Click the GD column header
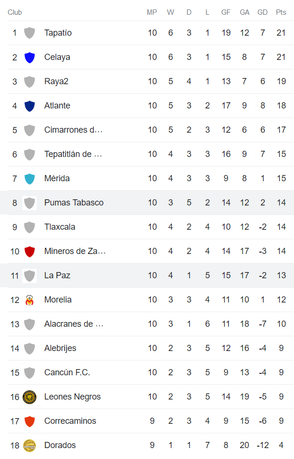This screenshot has height=459, width=294. [x=263, y=12]
